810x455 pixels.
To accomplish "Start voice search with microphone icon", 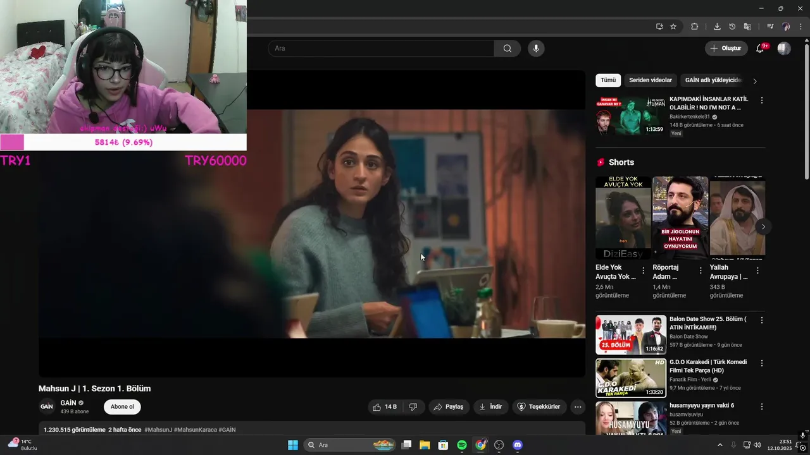I will pyautogui.click(x=536, y=49).
